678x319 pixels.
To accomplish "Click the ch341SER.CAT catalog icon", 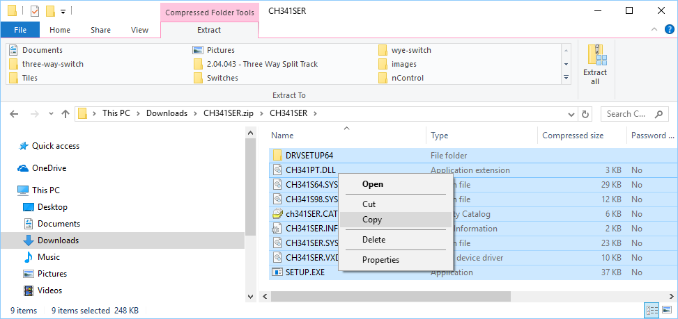I will 277,214.
